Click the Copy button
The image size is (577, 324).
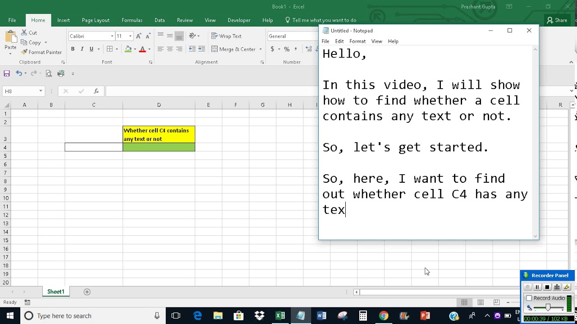[x=31, y=43]
